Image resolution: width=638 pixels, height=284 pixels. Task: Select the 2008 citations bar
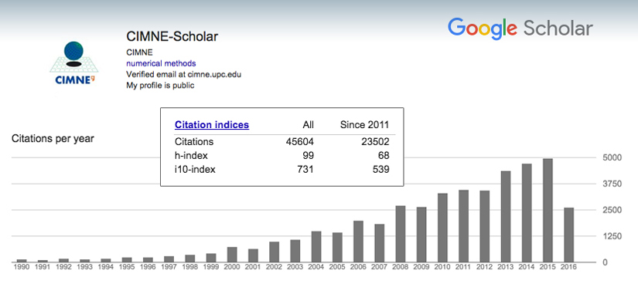click(401, 234)
